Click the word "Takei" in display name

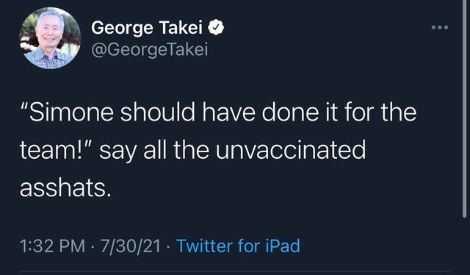pyautogui.click(x=181, y=28)
